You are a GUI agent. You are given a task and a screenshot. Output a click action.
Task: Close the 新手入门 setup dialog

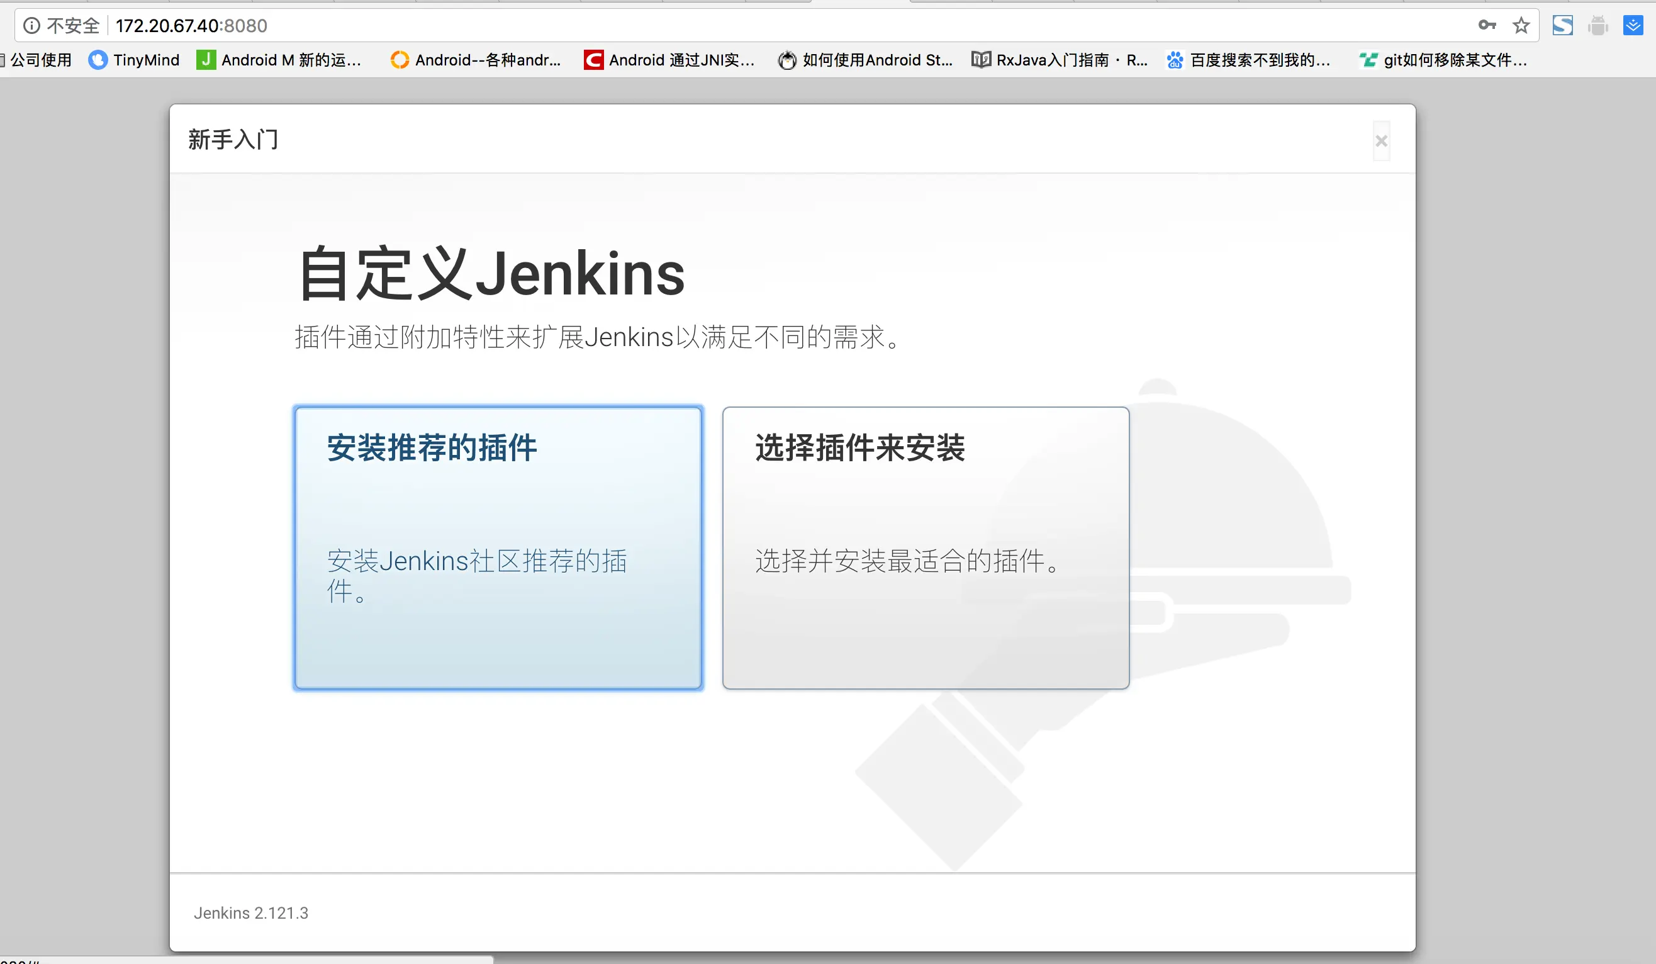click(1380, 140)
